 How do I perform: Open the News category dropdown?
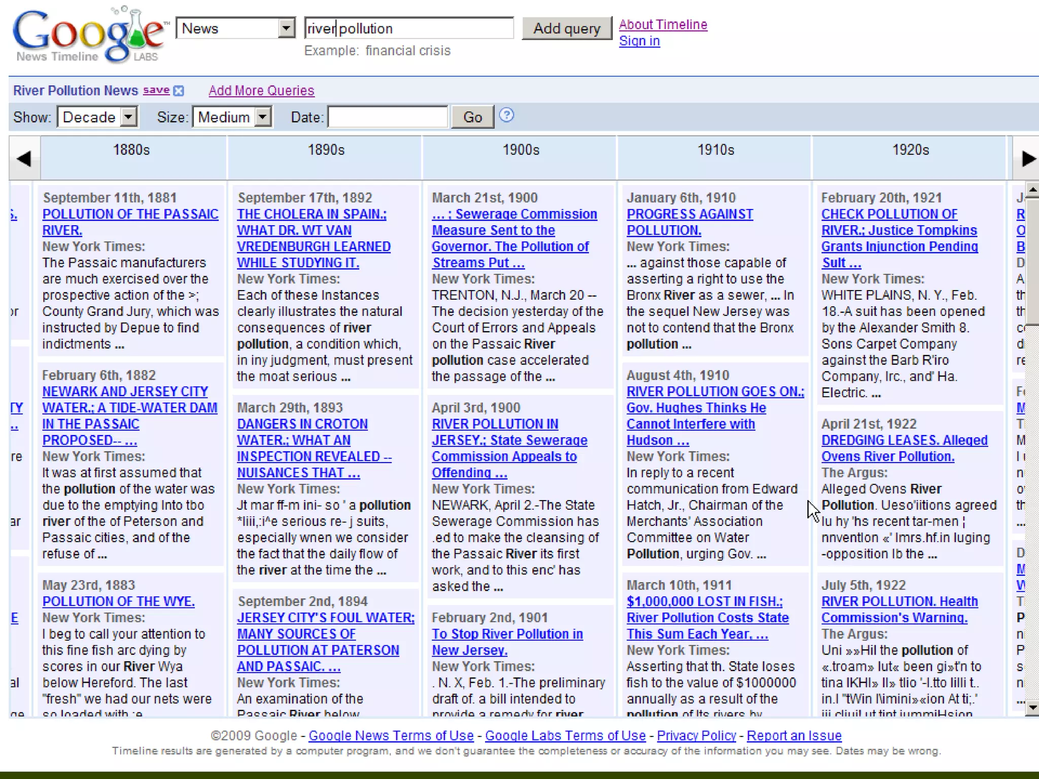[x=286, y=28]
